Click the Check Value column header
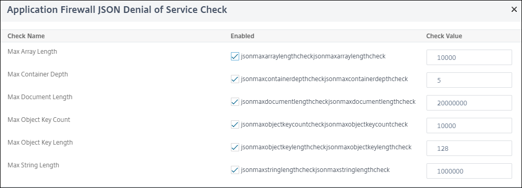Screen dimensions: 522x188 (444, 36)
